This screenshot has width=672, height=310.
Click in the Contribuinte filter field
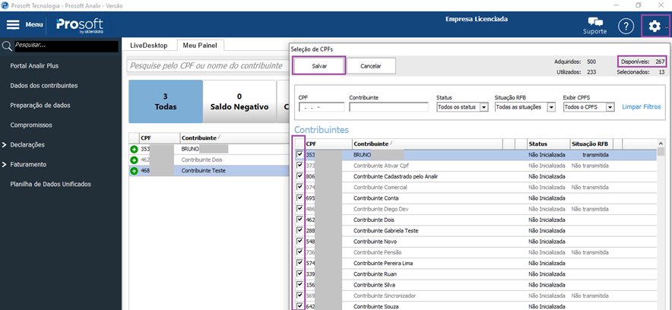tap(388, 107)
